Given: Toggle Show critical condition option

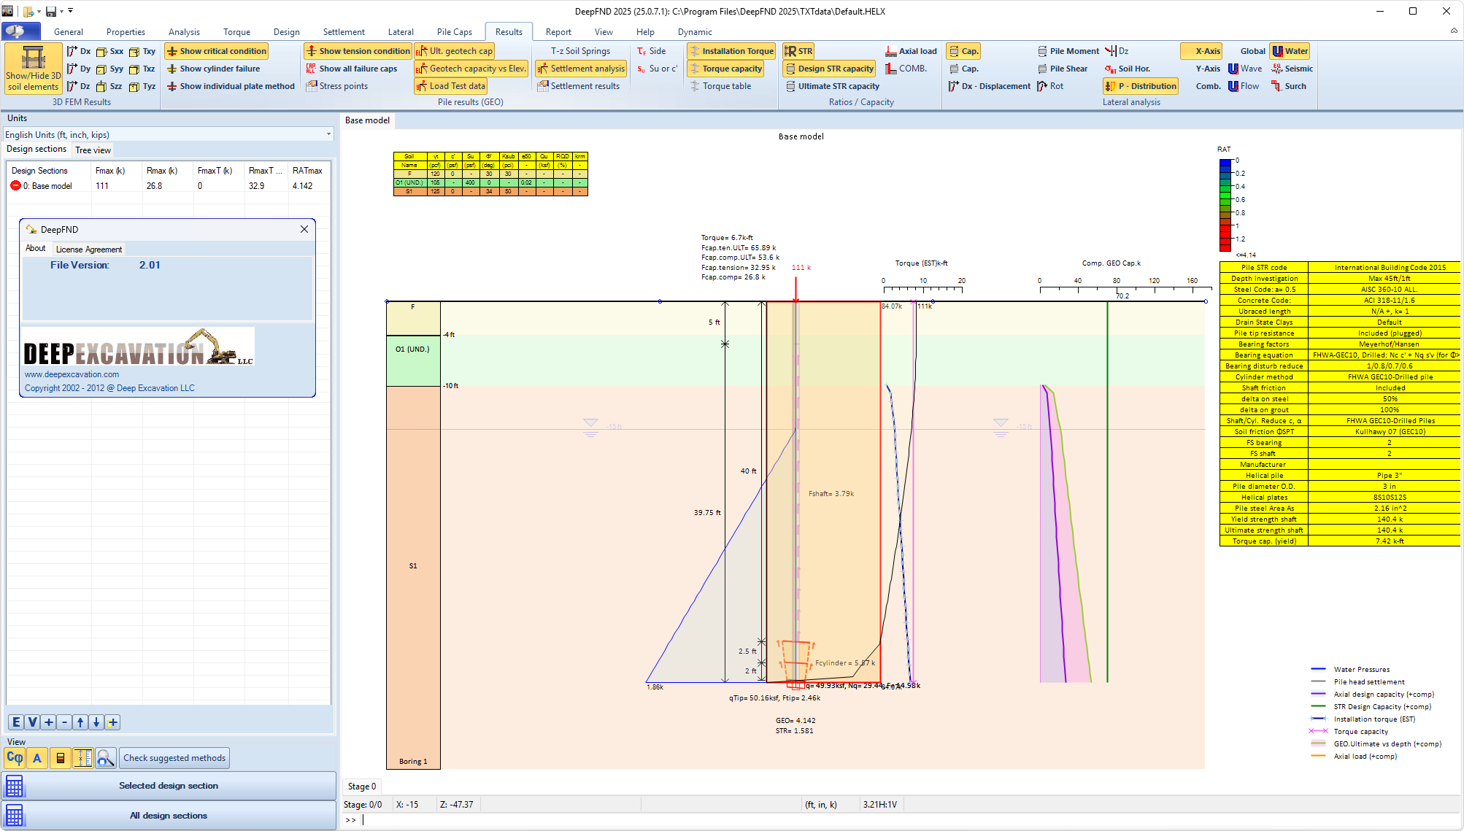Looking at the screenshot, I should click(x=216, y=51).
